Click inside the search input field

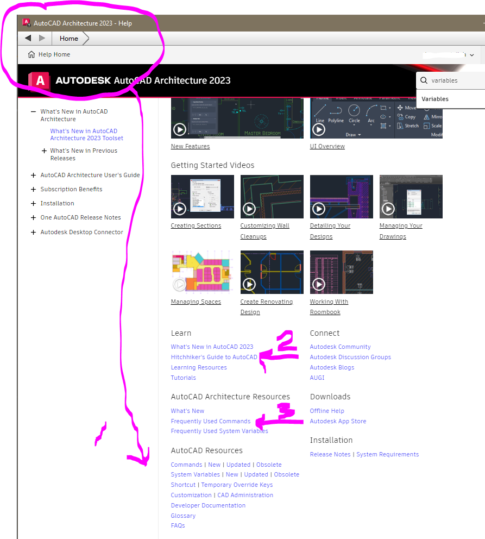451,80
